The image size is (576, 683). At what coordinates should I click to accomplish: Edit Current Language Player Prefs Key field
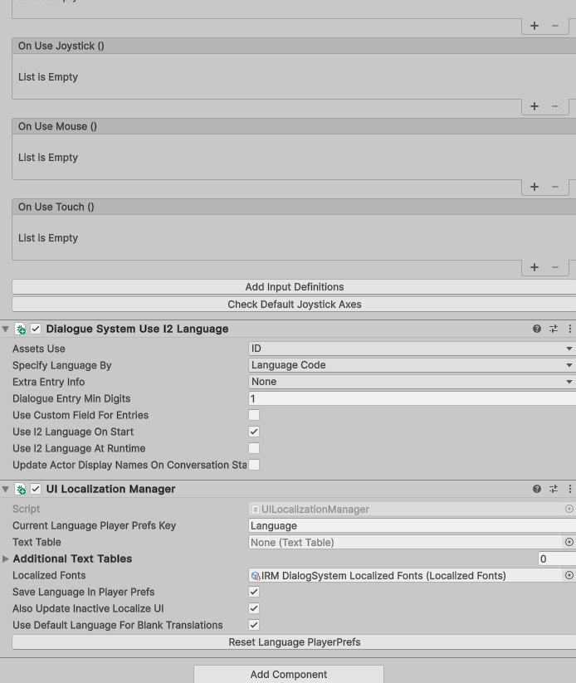tap(412, 526)
